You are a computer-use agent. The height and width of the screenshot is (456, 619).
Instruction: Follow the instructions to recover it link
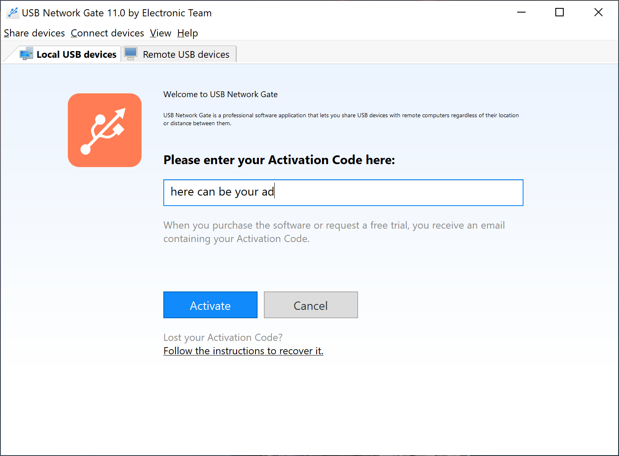coord(243,351)
